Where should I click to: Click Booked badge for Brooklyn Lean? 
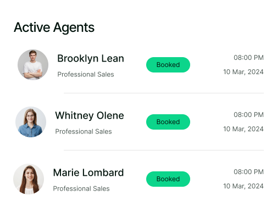coord(168,65)
